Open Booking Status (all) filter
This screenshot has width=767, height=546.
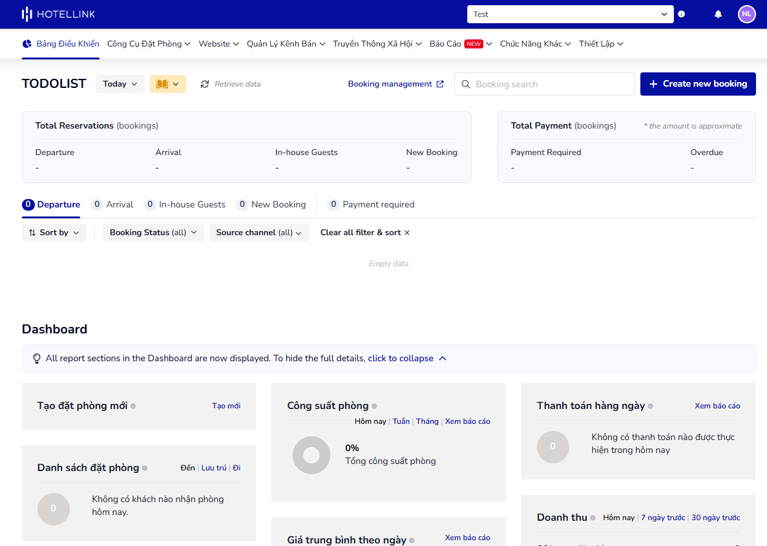tap(153, 233)
